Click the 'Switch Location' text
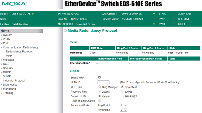Screen dimensions: 202x113 [x=20, y=24]
